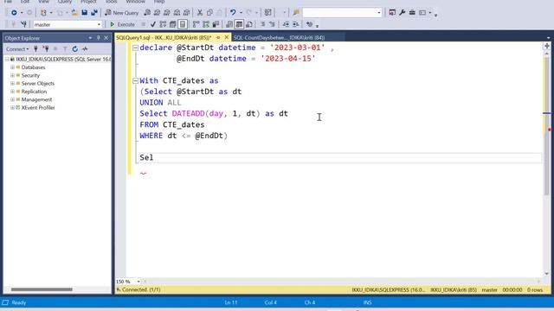
Task: Click the Open File folder icon
Action: [74, 13]
